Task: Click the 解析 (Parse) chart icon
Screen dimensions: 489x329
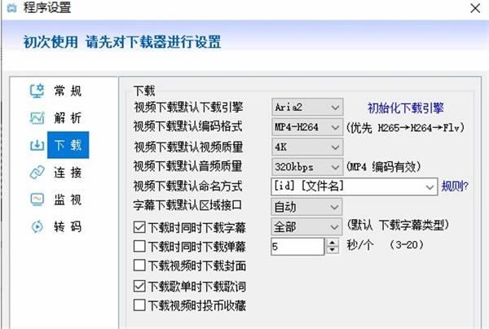Action: click(37, 118)
